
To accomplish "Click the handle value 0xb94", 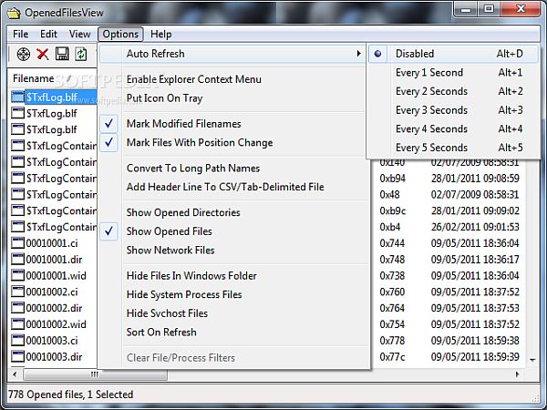I will point(392,179).
